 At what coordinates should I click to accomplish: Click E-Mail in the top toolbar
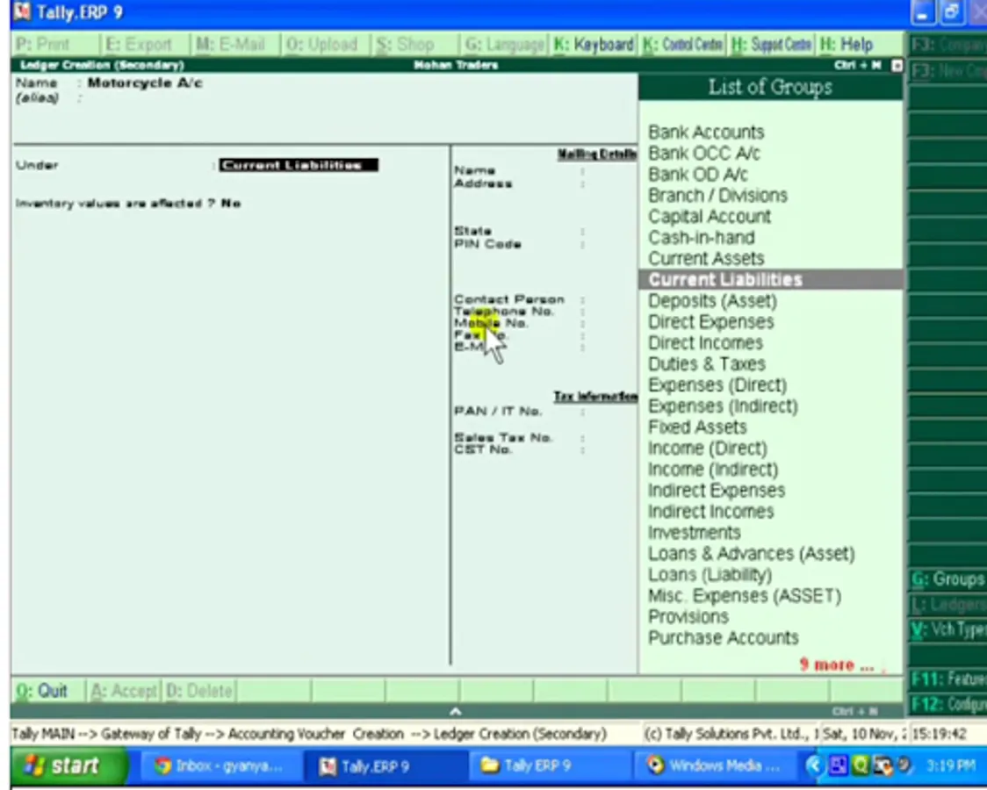pyautogui.click(x=230, y=44)
